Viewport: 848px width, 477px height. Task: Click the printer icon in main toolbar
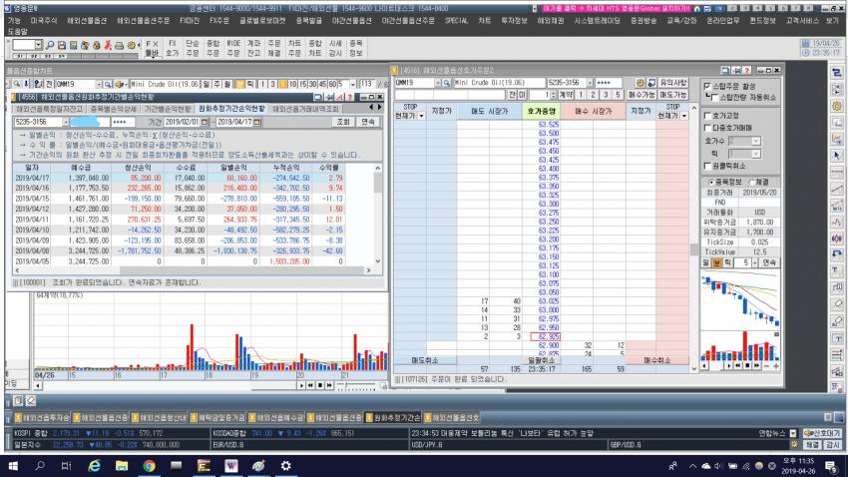click(x=119, y=46)
